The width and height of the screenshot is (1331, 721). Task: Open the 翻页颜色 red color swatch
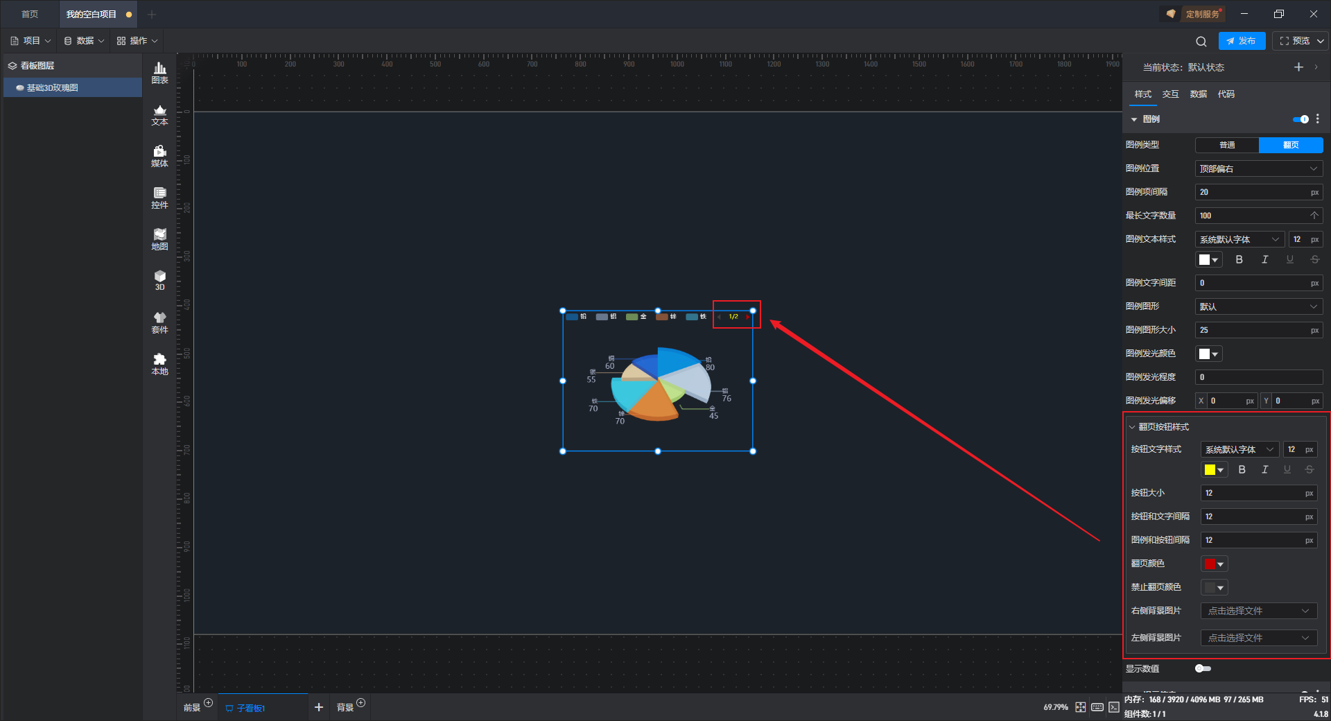(1214, 564)
